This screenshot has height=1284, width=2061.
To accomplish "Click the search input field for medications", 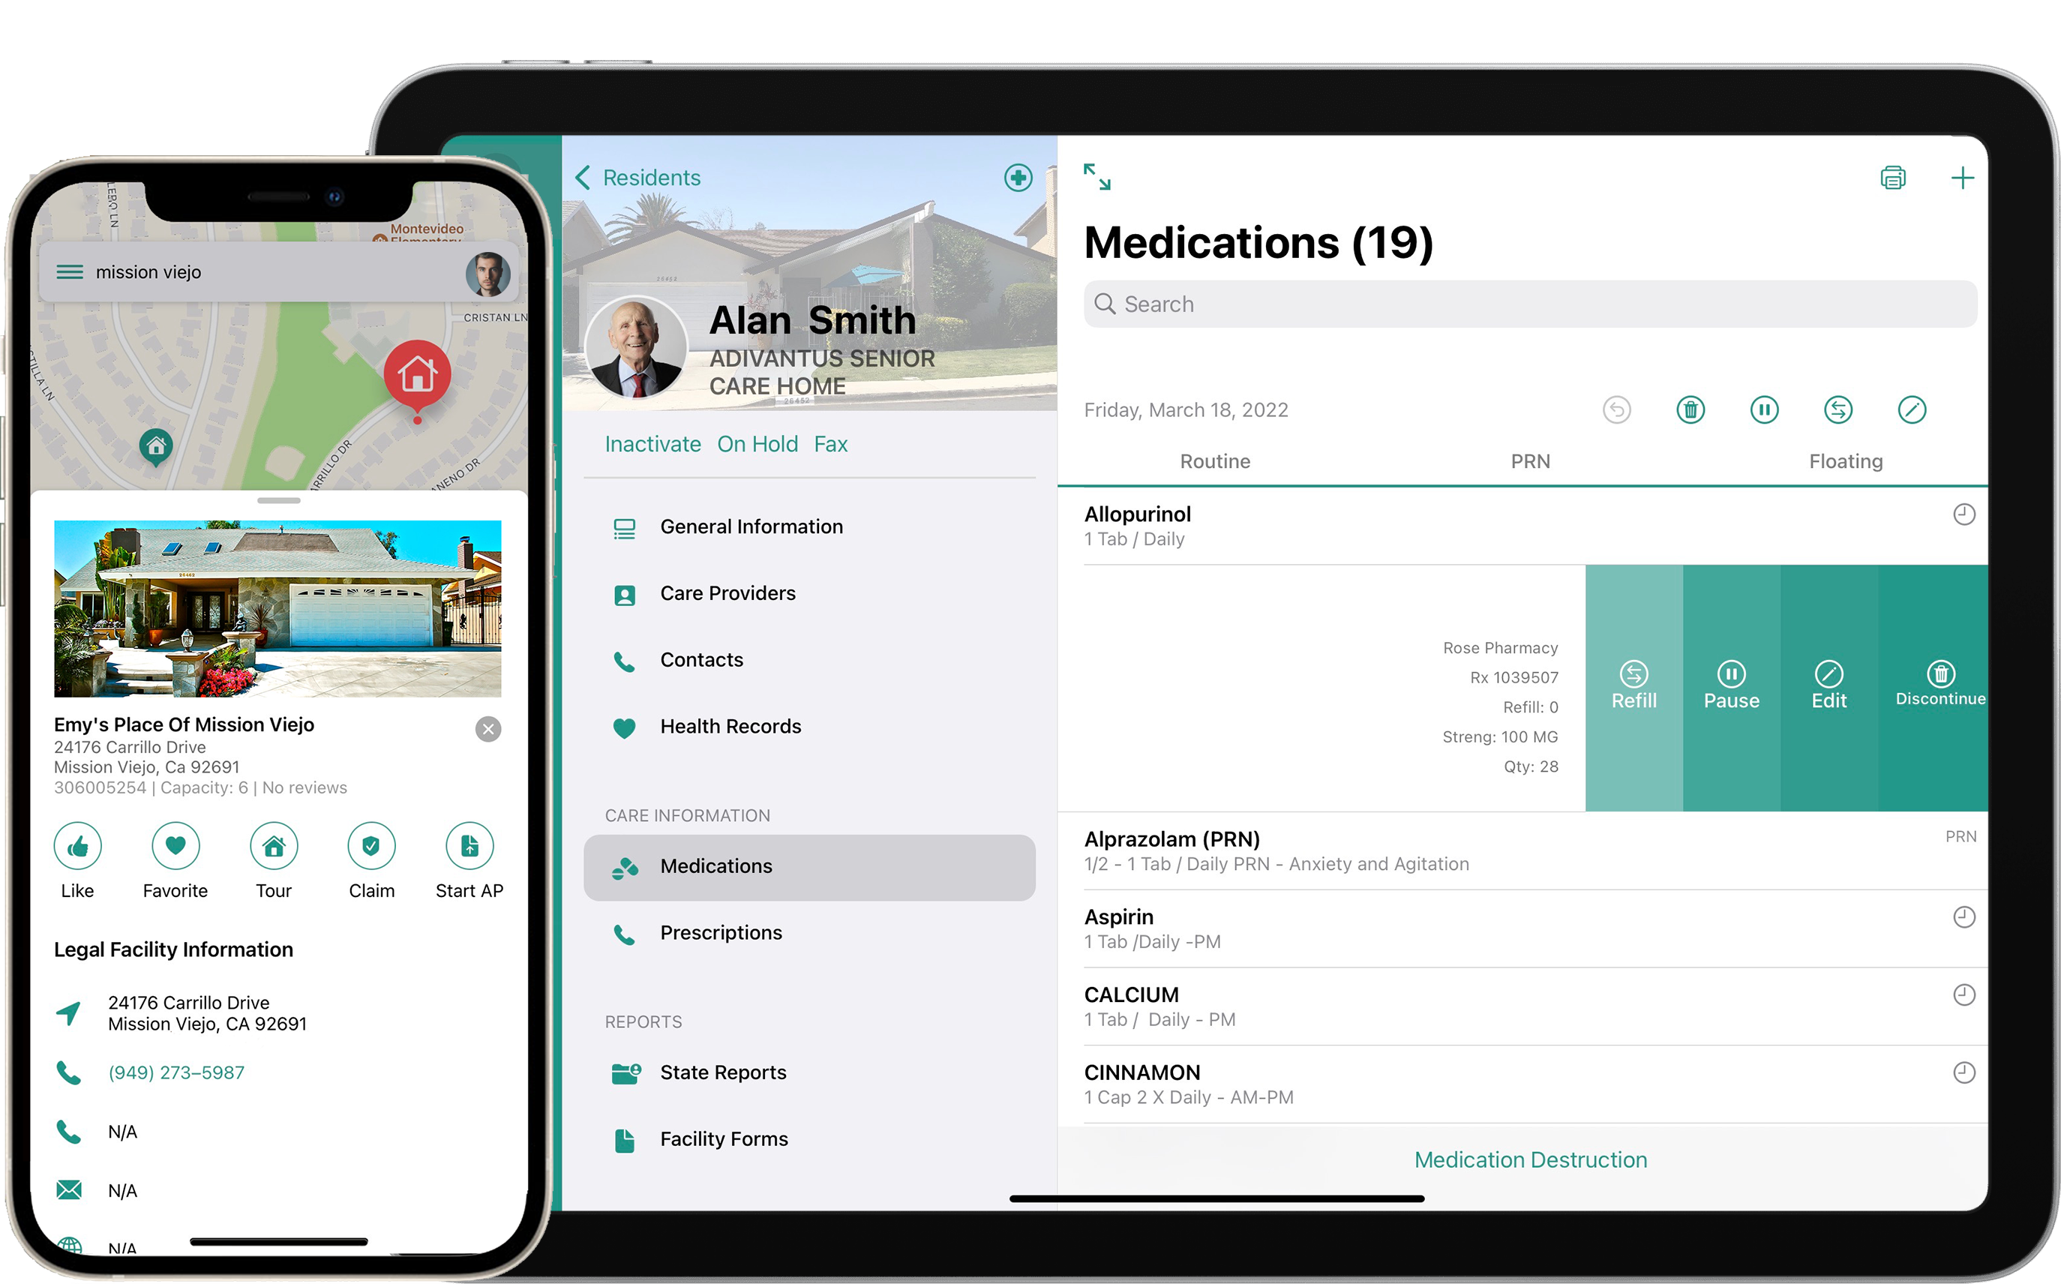I will pyautogui.click(x=1531, y=304).
